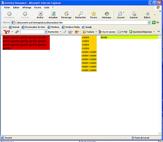Click the Yahoo pop-up blocker window icon

(x=70, y=32)
